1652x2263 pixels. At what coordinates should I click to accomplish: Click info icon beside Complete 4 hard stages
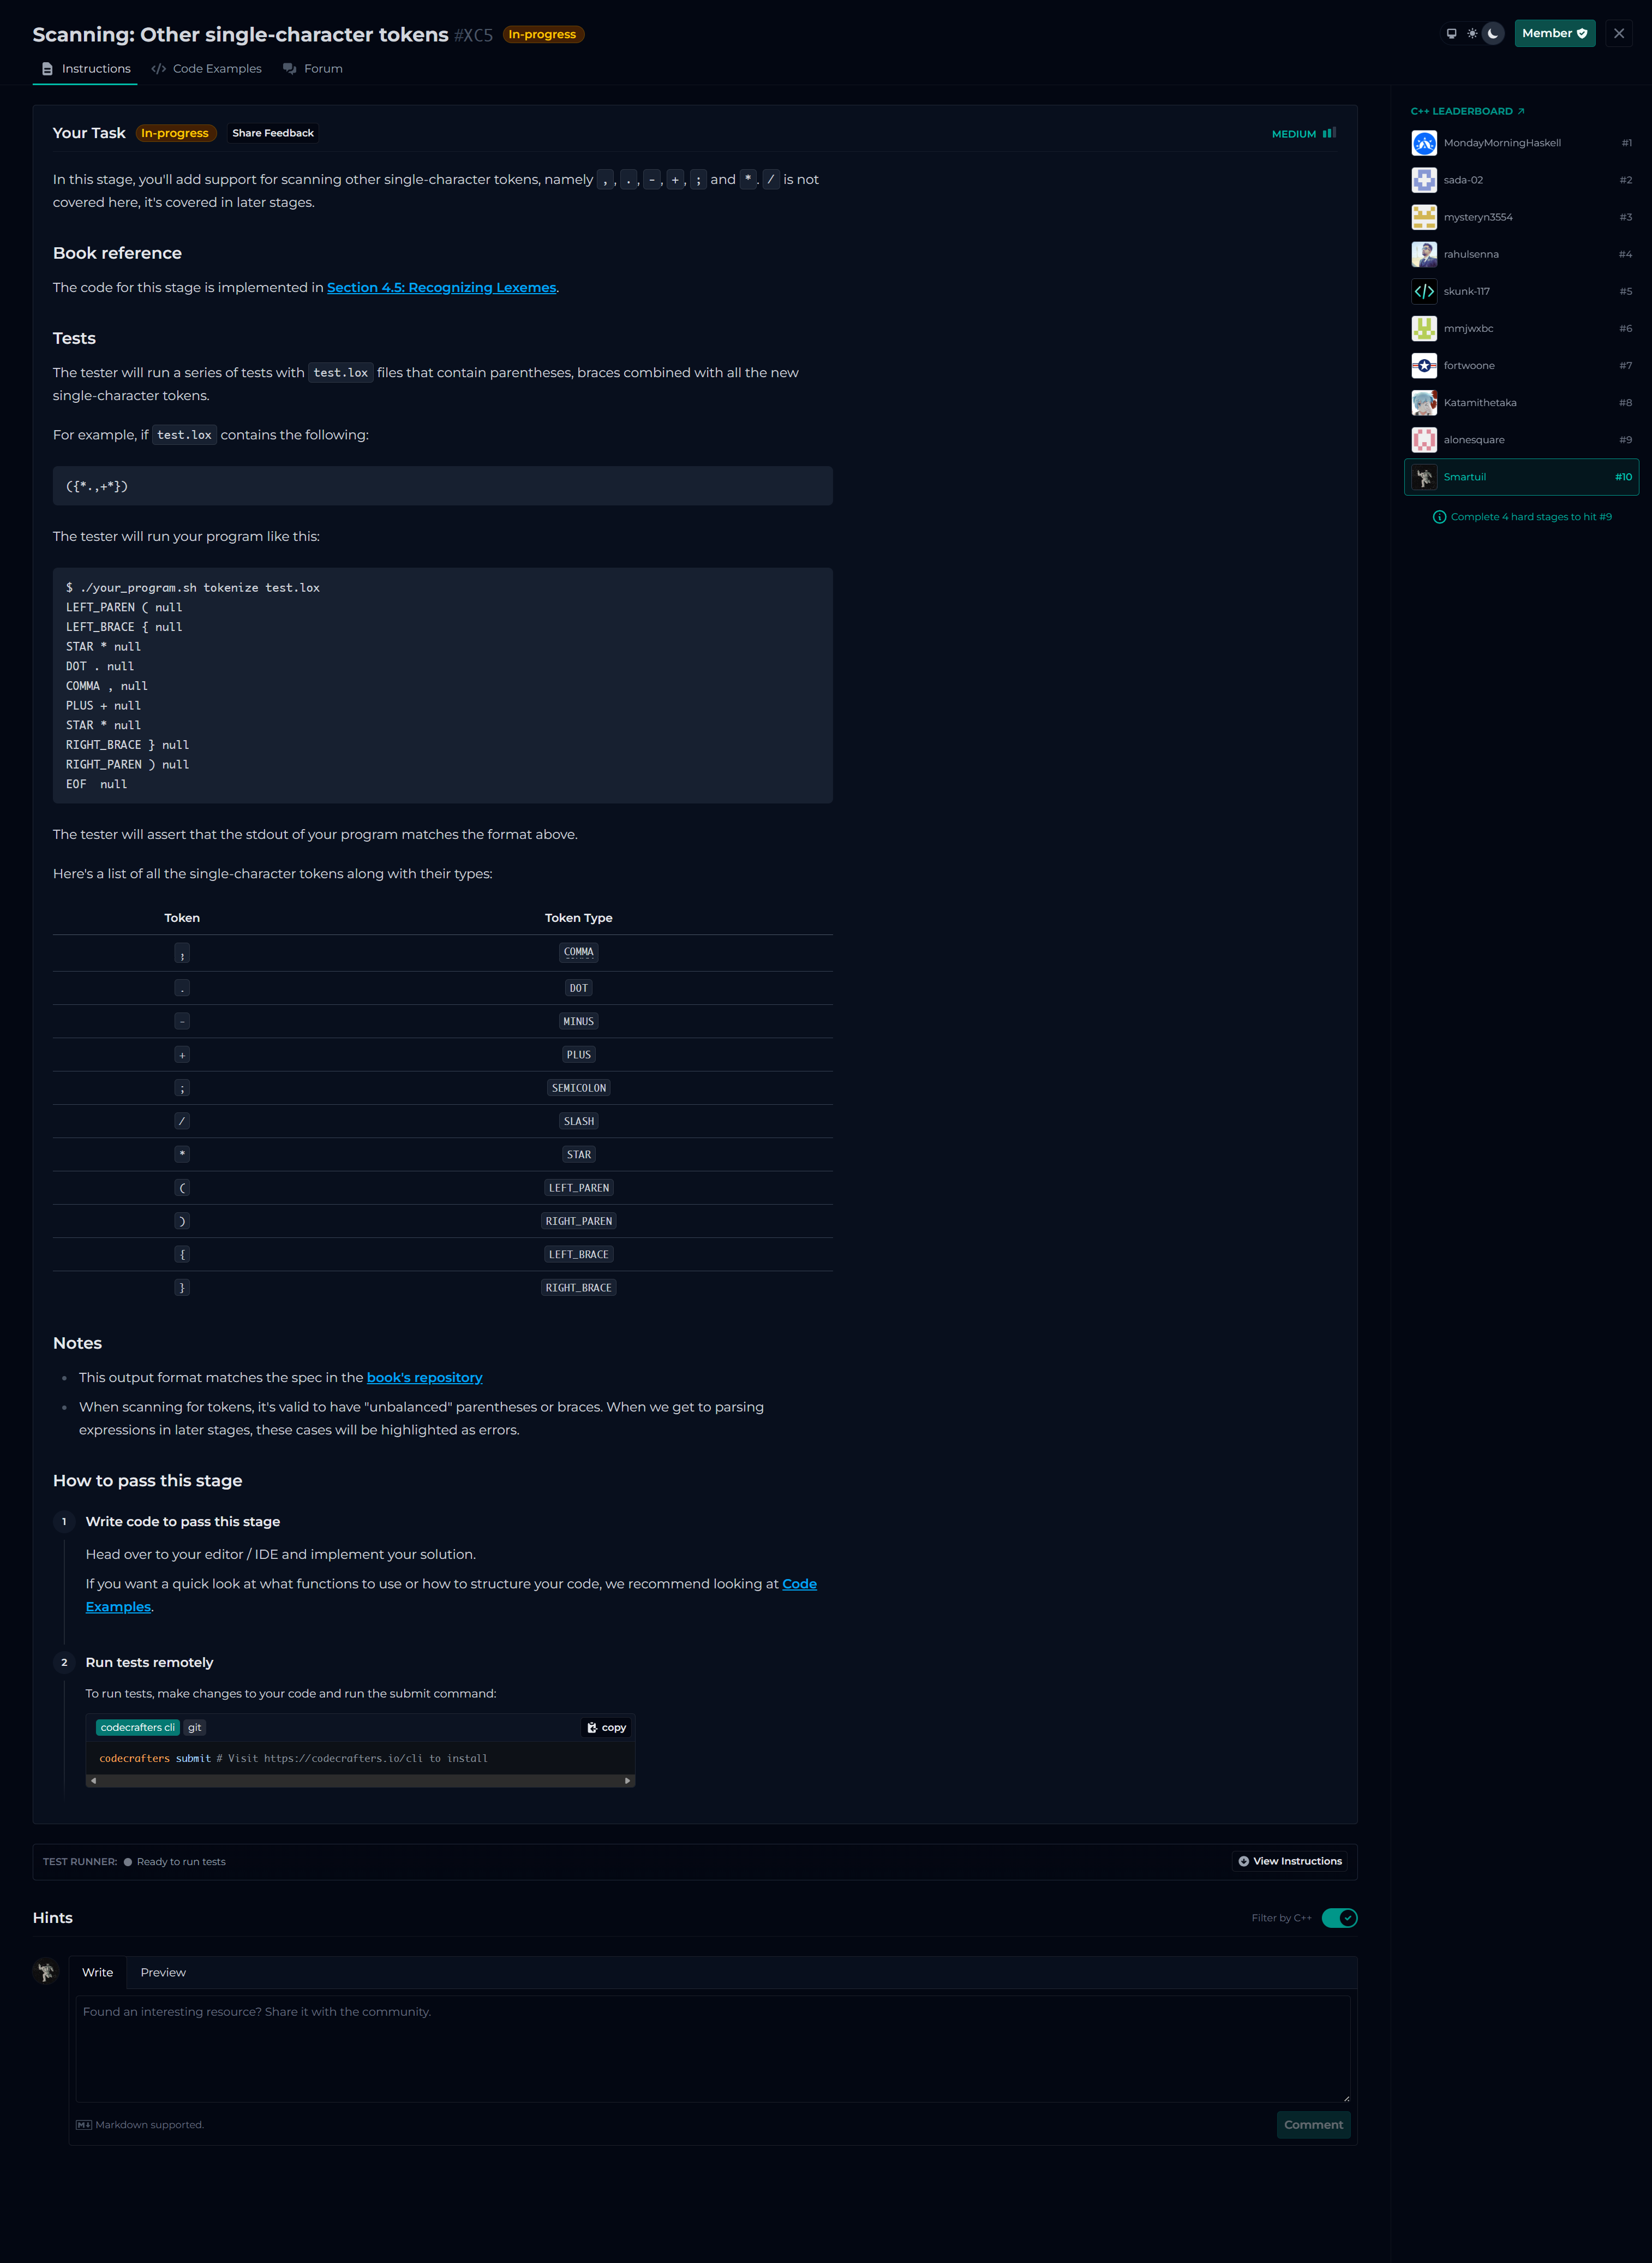point(1439,517)
